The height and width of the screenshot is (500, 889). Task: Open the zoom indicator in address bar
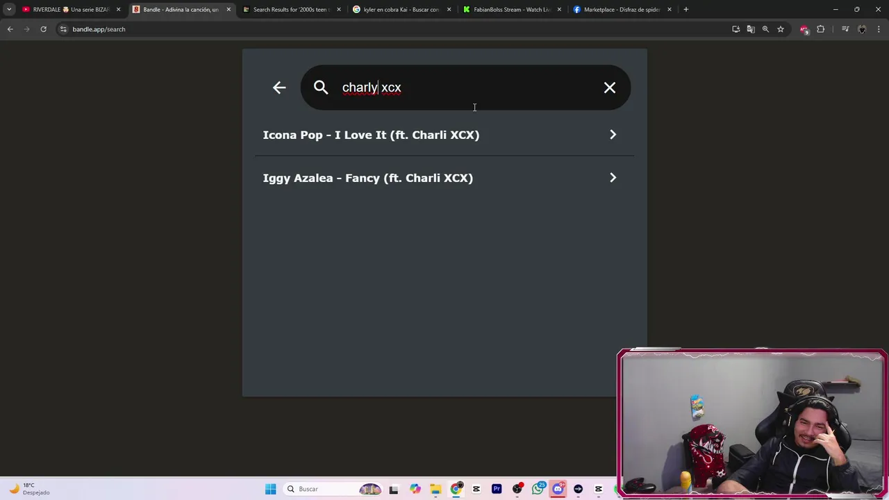coord(765,29)
